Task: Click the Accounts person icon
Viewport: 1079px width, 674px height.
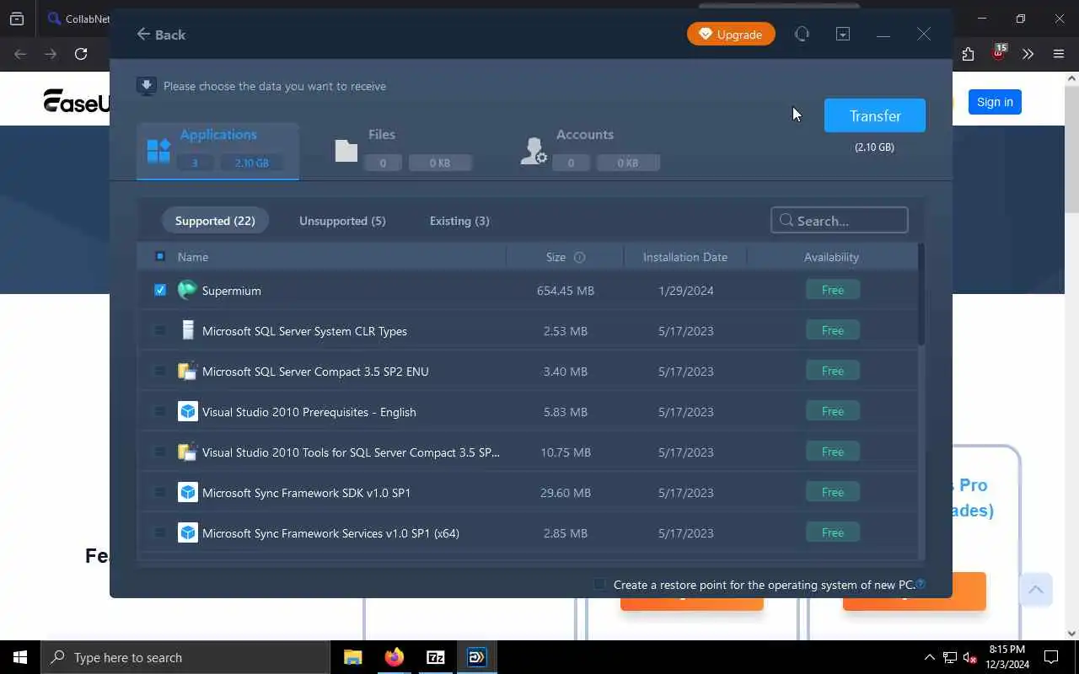Action: point(534,151)
